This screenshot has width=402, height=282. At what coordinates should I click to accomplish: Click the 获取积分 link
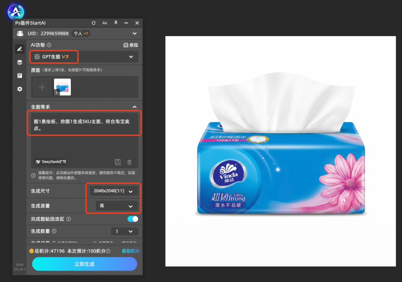click(x=130, y=251)
